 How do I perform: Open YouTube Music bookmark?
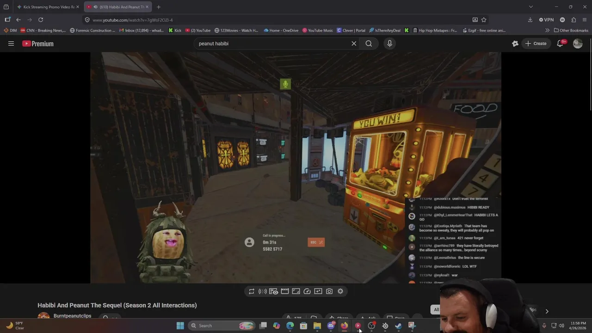click(x=317, y=31)
